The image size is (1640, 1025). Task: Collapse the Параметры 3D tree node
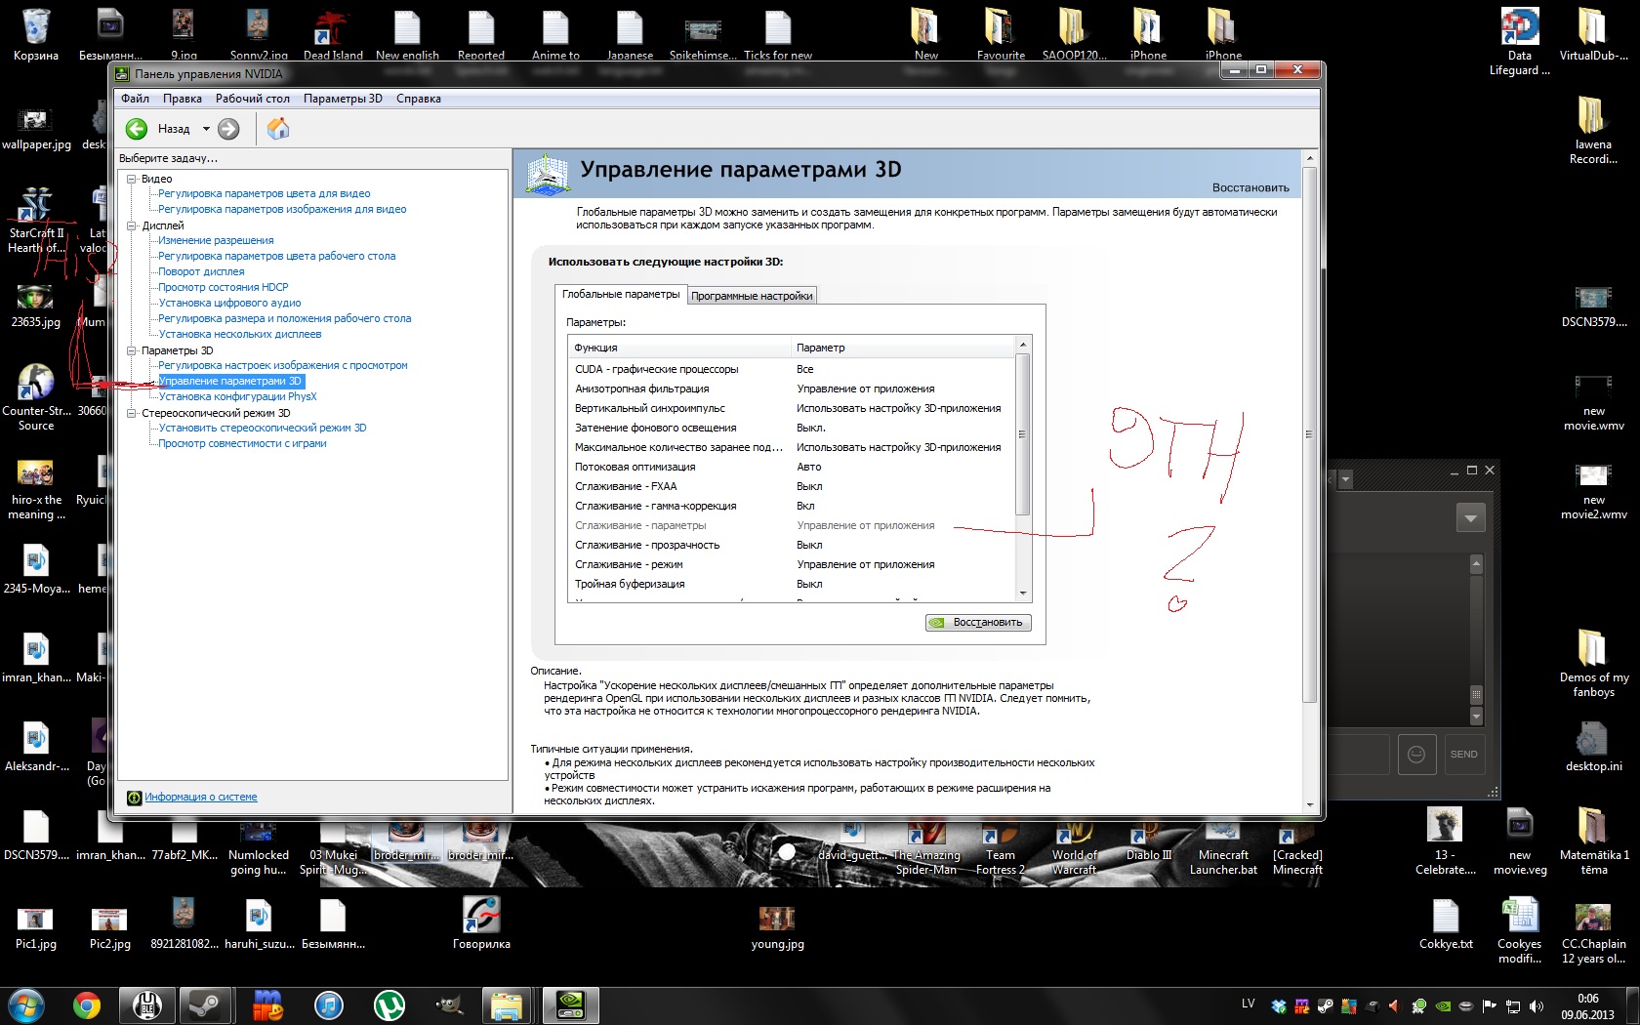pos(131,350)
